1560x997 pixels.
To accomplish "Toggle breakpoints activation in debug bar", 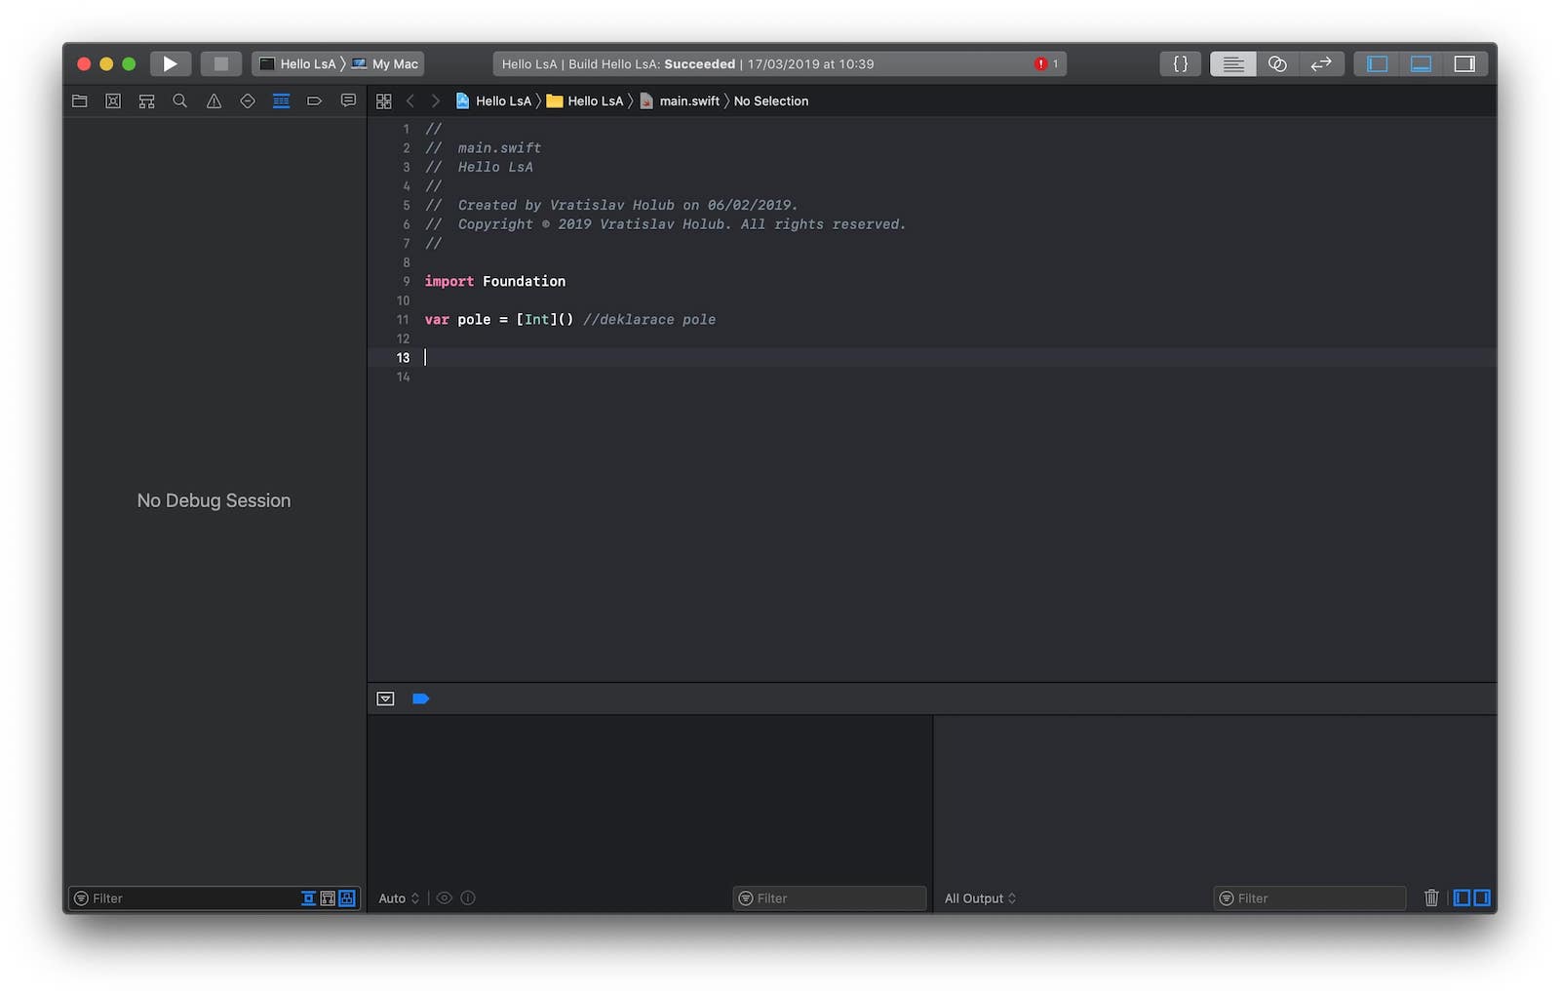I will tap(421, 698).
